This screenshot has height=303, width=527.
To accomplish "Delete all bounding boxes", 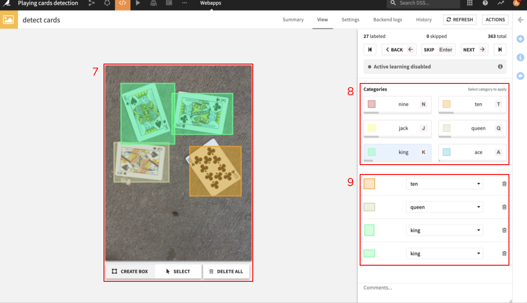I will [226, 271].
